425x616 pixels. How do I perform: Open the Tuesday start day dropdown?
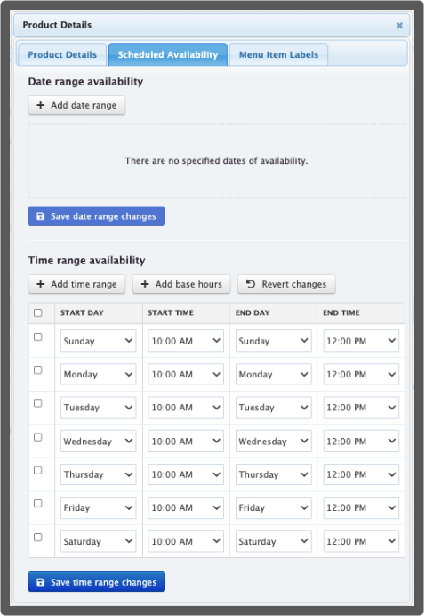(x=98, y=408)
